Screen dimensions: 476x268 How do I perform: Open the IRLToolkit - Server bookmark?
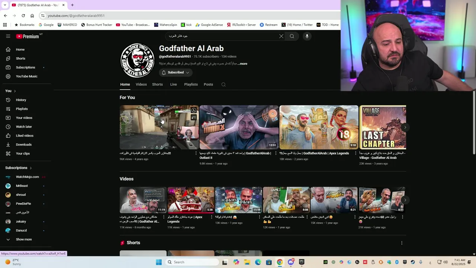pos(241,25)
